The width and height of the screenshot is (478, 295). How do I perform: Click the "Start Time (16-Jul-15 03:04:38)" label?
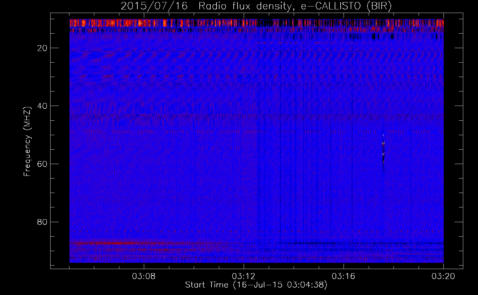(256, 285)
